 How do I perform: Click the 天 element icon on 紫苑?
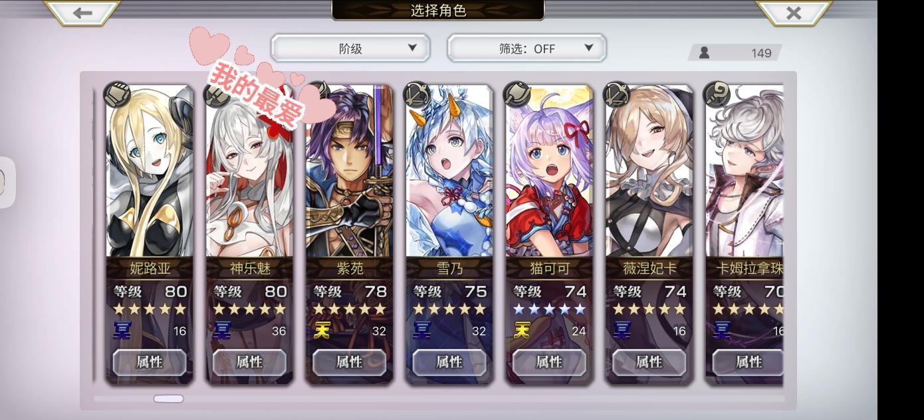pyautogui.click(x=322, y=330)
